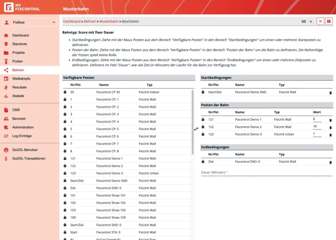Select the Fixcontrol CP: 8 row

click(x=127, y=151)
